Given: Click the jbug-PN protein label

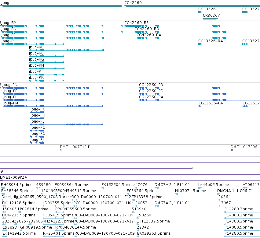Looking at the screenshot, I should [x=10, y=85].
